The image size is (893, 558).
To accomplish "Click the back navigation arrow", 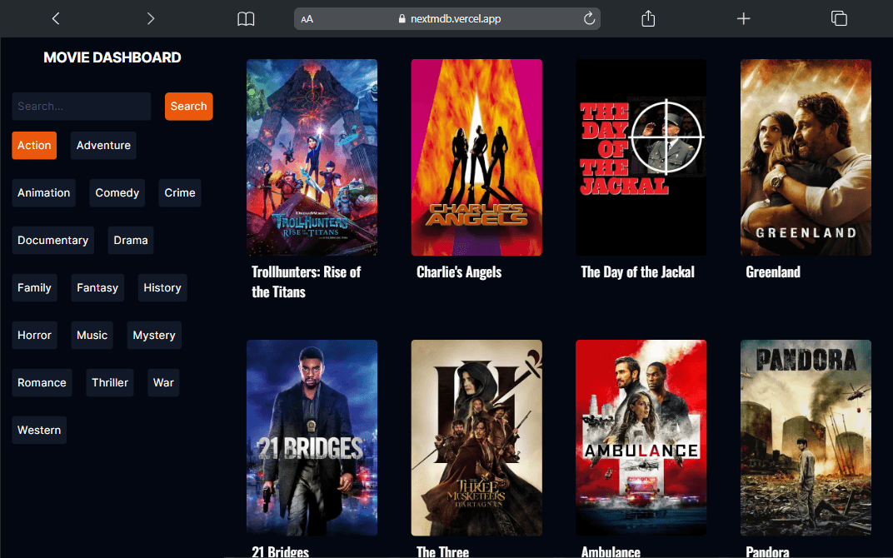I will click(x=56, y=17).
